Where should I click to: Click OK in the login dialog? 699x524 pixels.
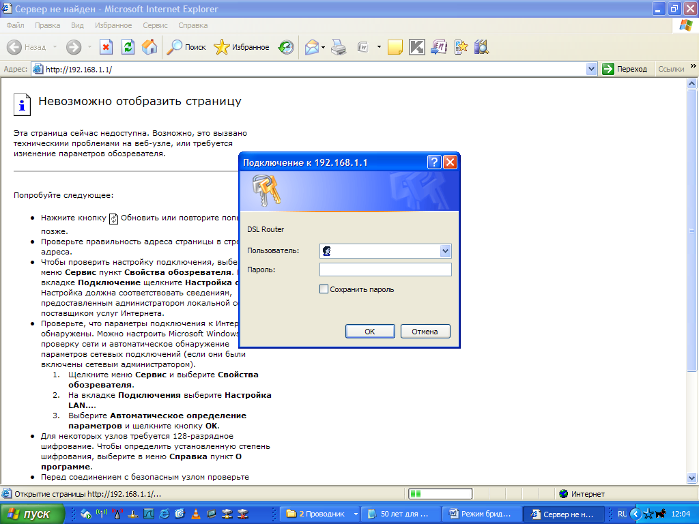[370, 332]
